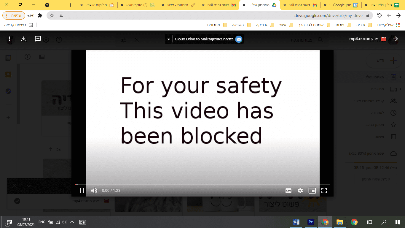Screen dimensions: 405x228
Task: Open the Windows Start menu
Action: click(398, 222)
